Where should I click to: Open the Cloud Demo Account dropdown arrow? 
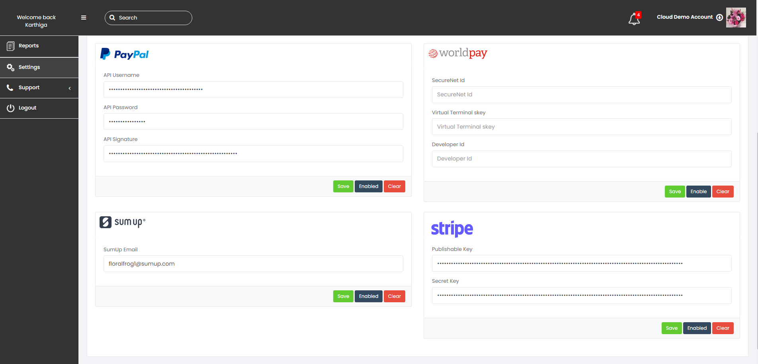(719, 18)
